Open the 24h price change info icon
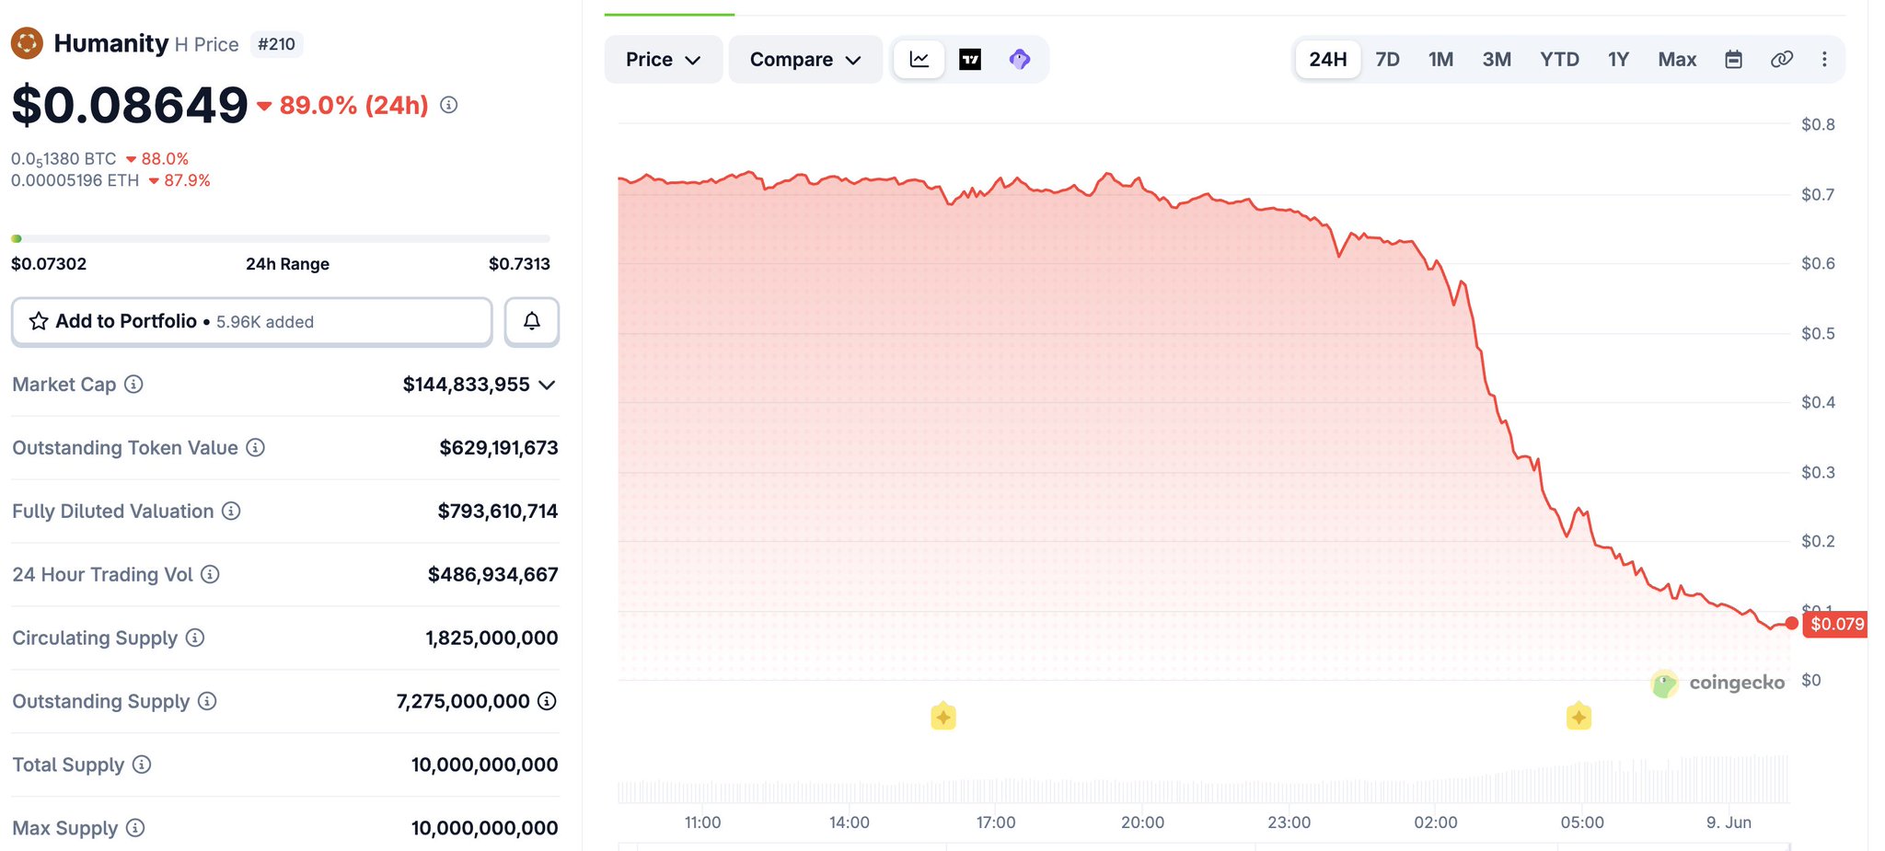The height and width of the screenshot is (851, 1885). [448, 105]
